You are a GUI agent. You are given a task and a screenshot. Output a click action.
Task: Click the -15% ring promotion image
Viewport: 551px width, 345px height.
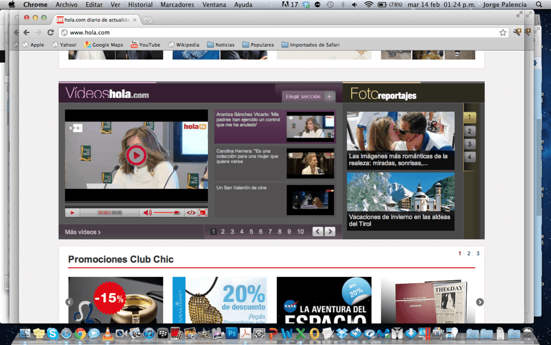tap(116, 300)
